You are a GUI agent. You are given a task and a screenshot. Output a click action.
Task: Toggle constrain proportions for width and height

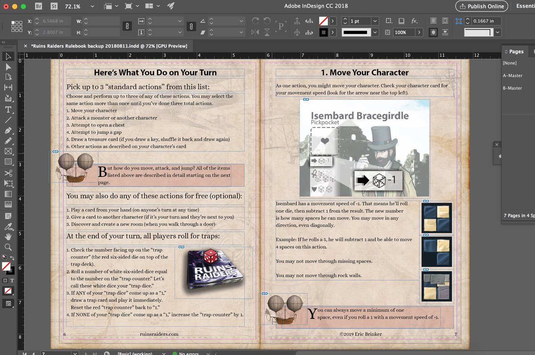click(x=127, y=26)
